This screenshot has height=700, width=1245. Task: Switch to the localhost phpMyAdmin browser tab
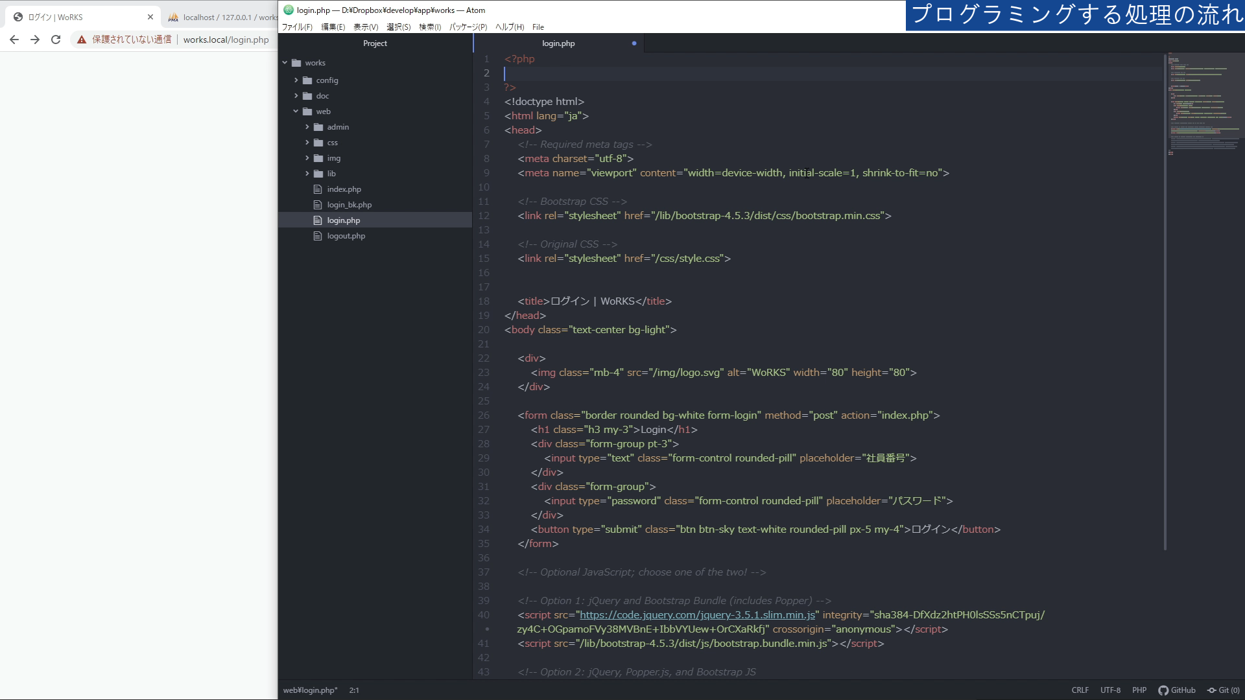pyautogui.click(x=222, y=17)
